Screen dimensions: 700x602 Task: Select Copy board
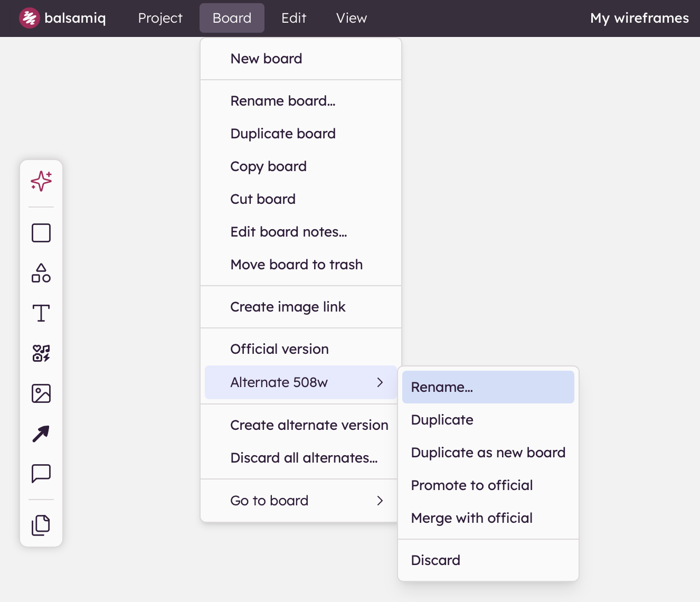pyautogui.click(x=301, y=166)
